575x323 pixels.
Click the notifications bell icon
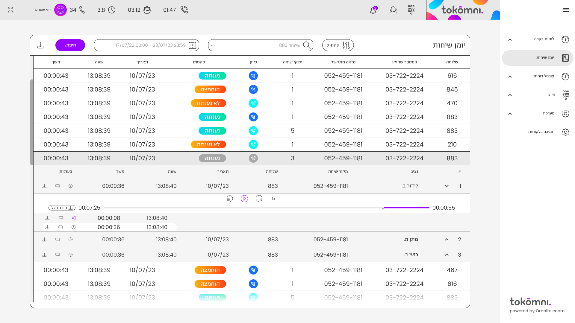click(x=373, y=10)
